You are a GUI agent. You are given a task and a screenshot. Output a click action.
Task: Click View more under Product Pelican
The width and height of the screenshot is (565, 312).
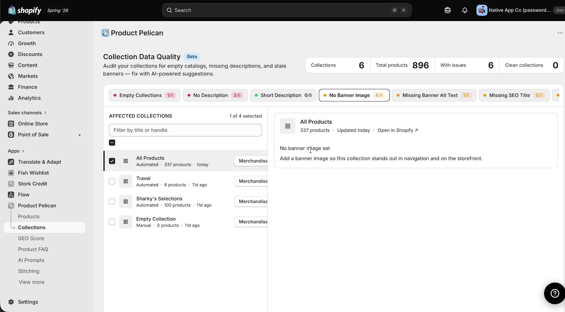pyautogui.click(x=32, y=282)
